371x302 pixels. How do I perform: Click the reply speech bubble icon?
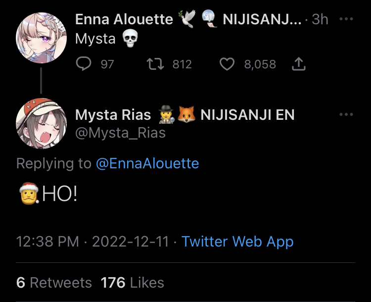(x=85, y=64)
